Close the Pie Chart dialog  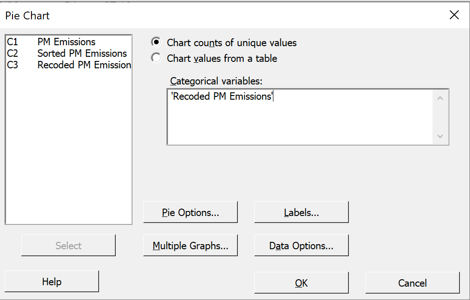454,15
